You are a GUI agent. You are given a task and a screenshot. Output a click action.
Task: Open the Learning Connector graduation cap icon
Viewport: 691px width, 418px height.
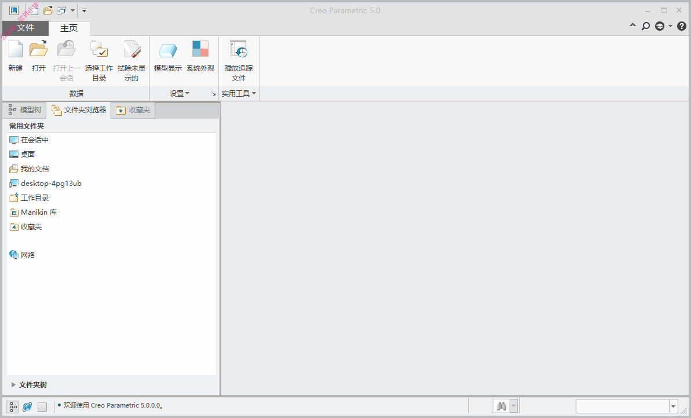click(x=660, y=26)
